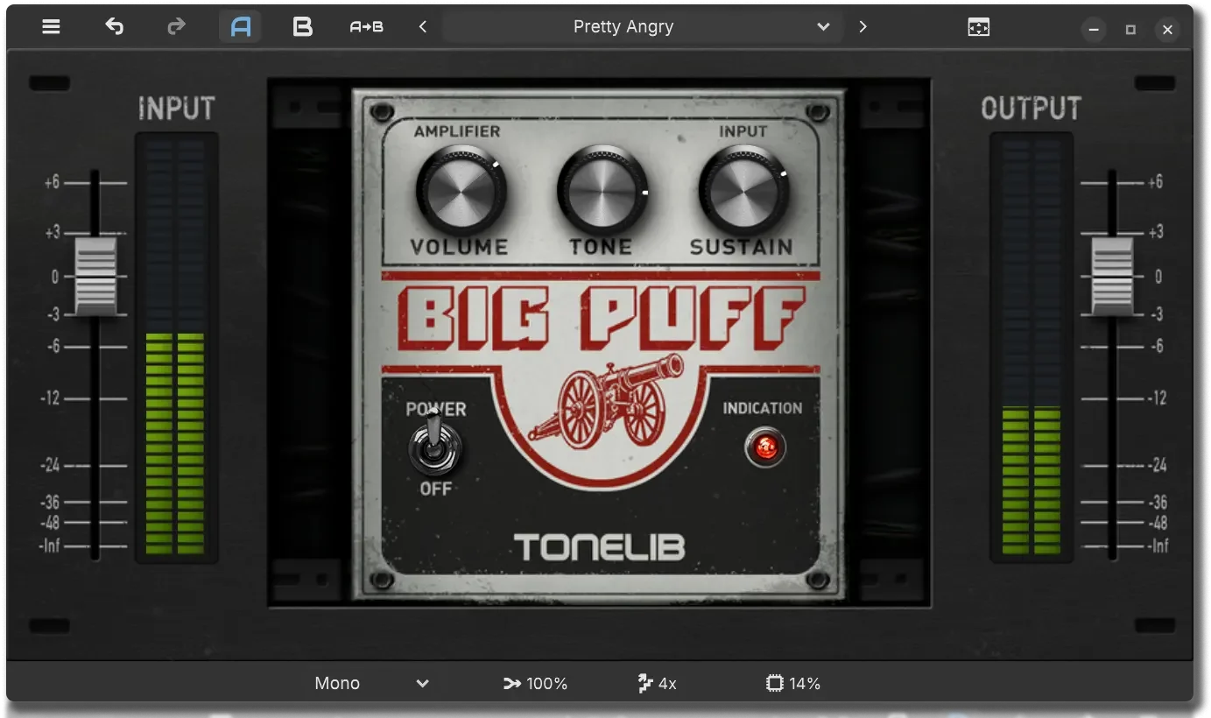Click the Tone knob
This screenshot has height=718, width=1211.
602,190
